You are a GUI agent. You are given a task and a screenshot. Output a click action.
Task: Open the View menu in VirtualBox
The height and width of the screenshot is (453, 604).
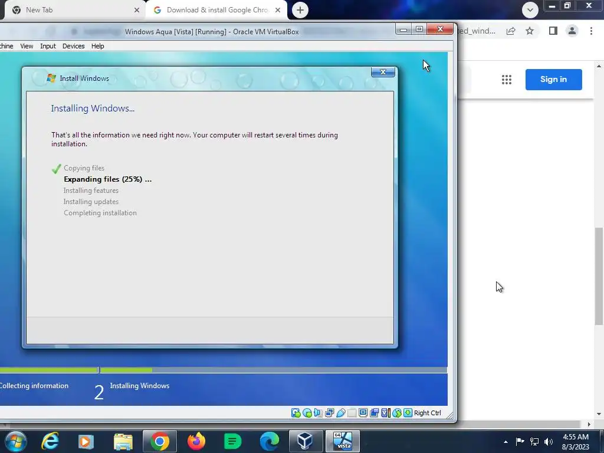(27, 46)
